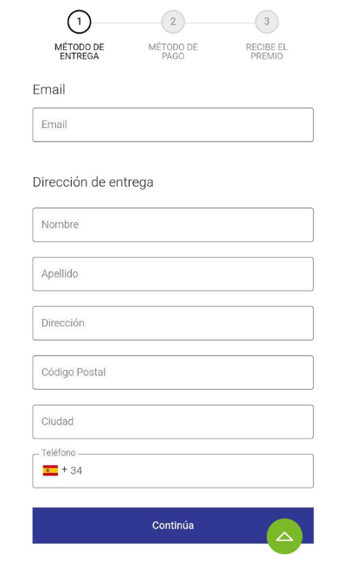Go to Recibe el Premio step label
346x562 pixels.
pos(266,52)
